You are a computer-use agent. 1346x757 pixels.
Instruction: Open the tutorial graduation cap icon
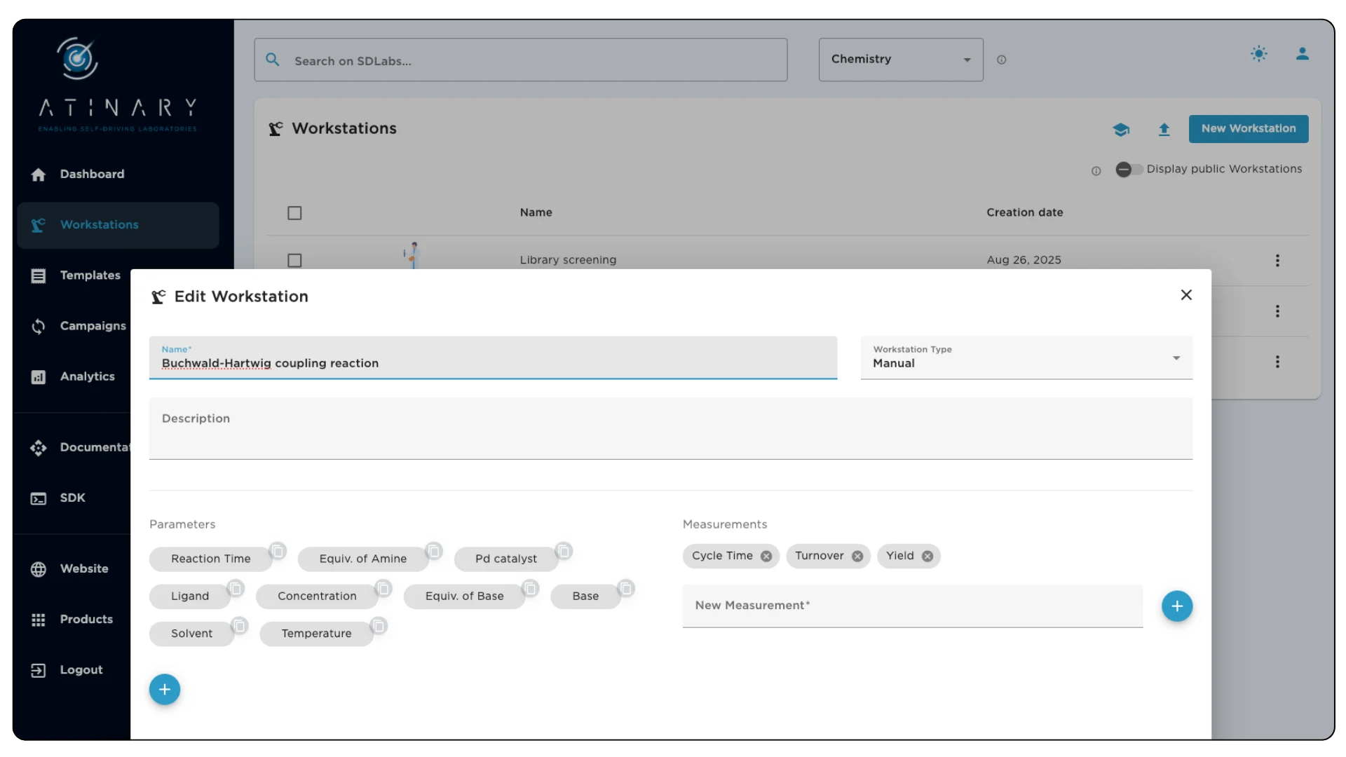tap(1121, 130)
